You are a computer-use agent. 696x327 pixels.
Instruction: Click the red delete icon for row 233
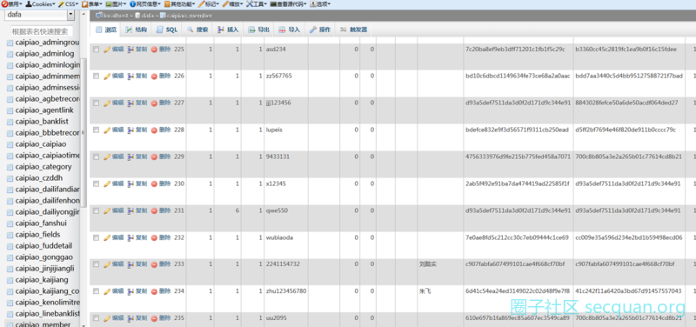154,264
